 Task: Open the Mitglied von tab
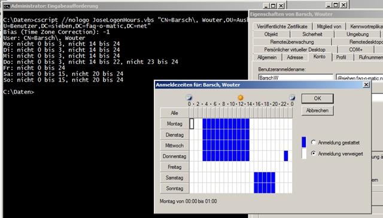[x=329, y=26]
